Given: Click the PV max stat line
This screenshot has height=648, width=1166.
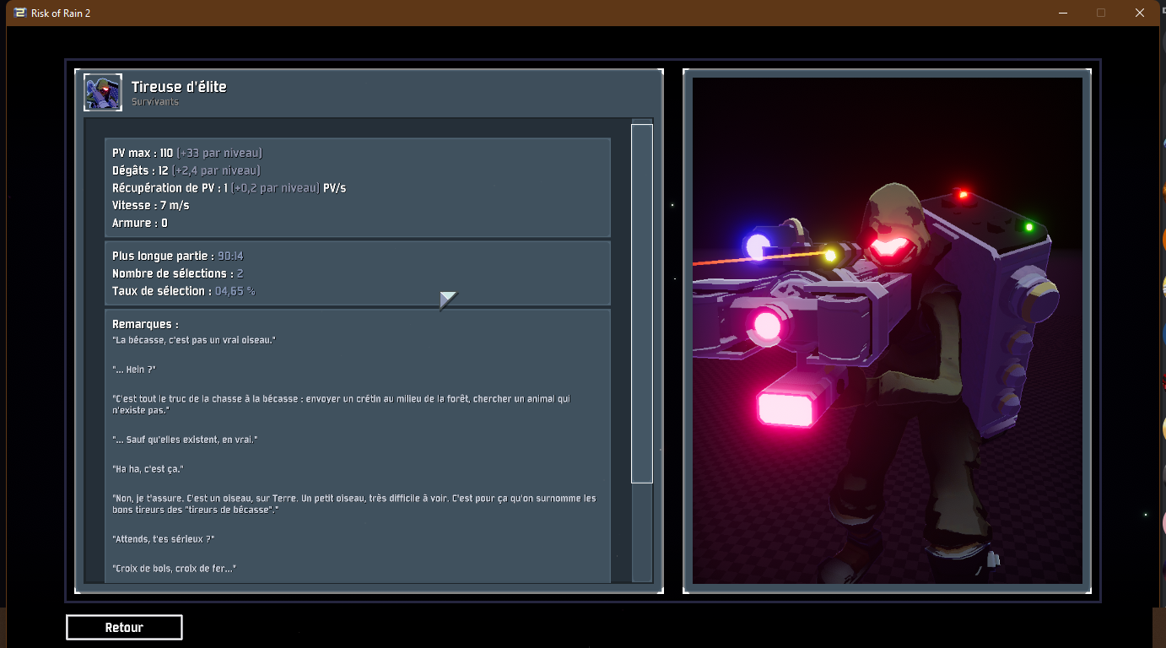Looking at the screenshot, I should pyautogui.click(x=186, y=153).
